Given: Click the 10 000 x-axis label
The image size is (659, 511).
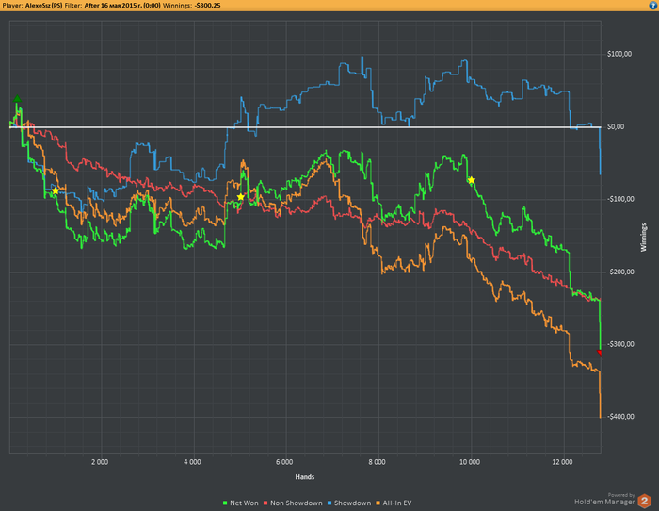Looking at the screenshot, I should (470, 462).
